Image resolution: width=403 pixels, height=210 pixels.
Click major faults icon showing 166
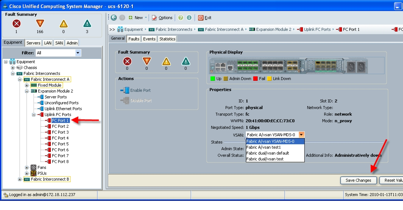click(x=40, y=23)
